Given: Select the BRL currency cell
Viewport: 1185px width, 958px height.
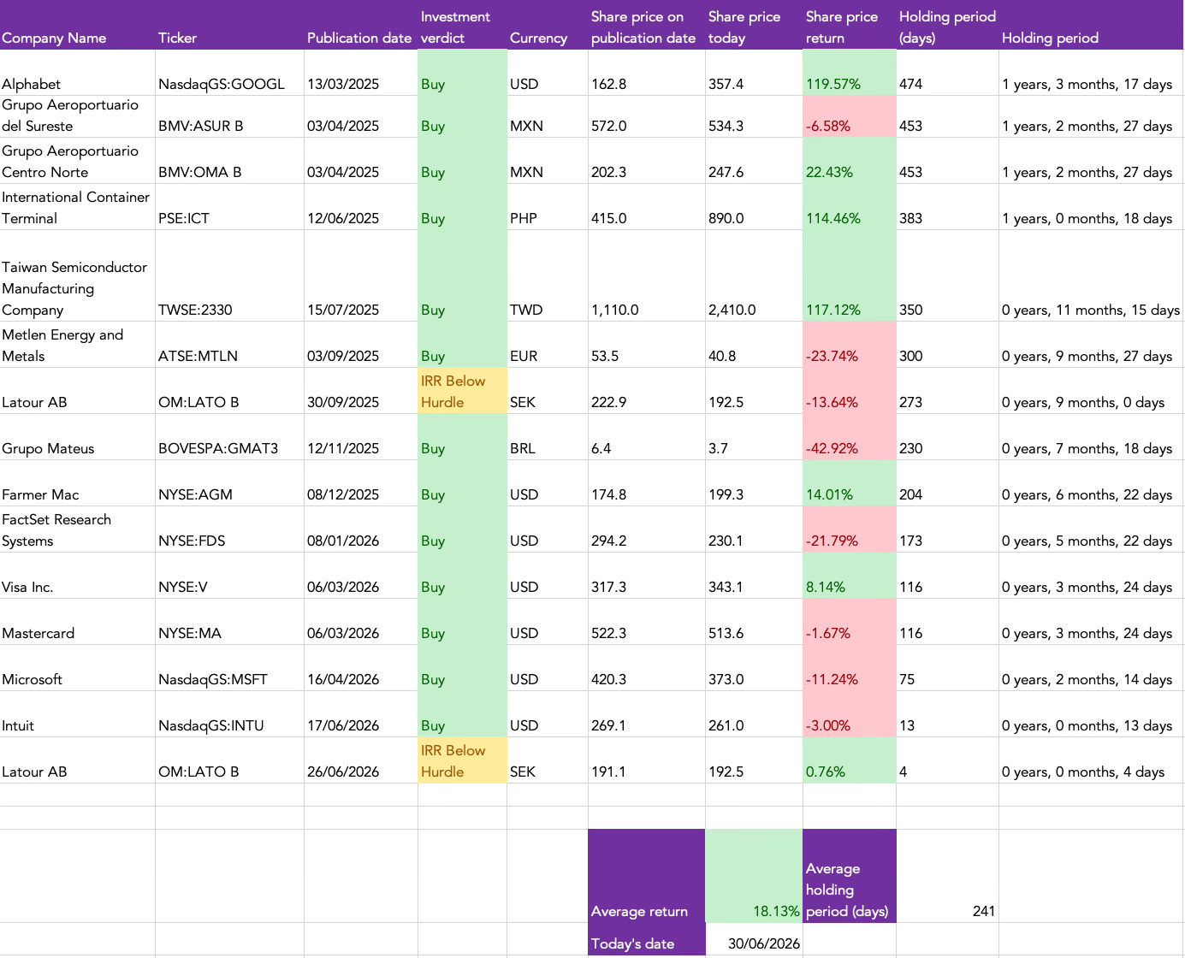Looking at the screenshot, I should tap(548, 437).
